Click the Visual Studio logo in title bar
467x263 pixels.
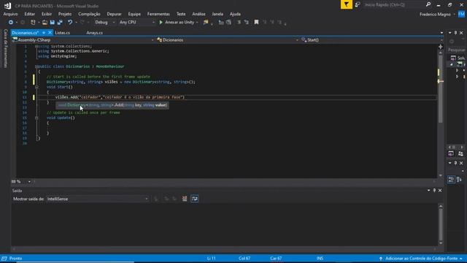tap(8, 6)
